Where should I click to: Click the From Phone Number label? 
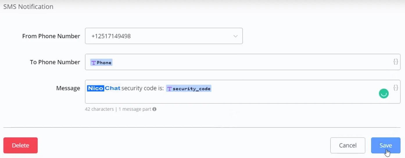[51, 36]
